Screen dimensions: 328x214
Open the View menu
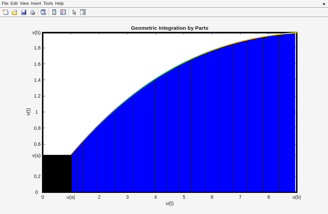click(24, 3)
